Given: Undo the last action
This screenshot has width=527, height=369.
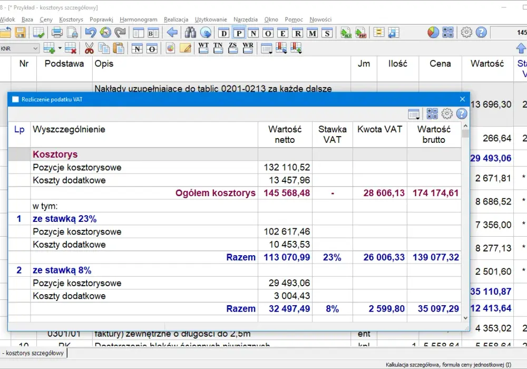Looking at the screenshot, I should (91, 33).
